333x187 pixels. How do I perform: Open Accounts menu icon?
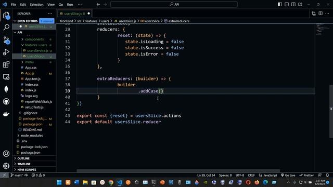6,154
